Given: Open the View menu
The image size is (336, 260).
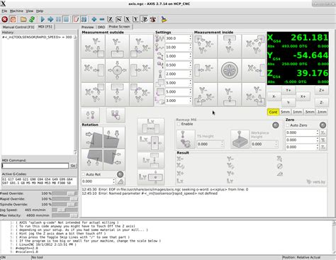Looking at the screenshot, I should click(30, 11).
